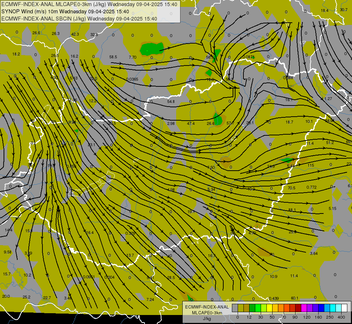Screen dimensions: 352x324
Task: Click the legend tick label 50
Action: pos(272,317)
